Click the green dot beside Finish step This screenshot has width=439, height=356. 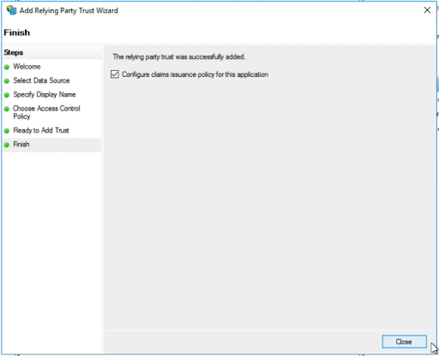click(x=7, y=145)
